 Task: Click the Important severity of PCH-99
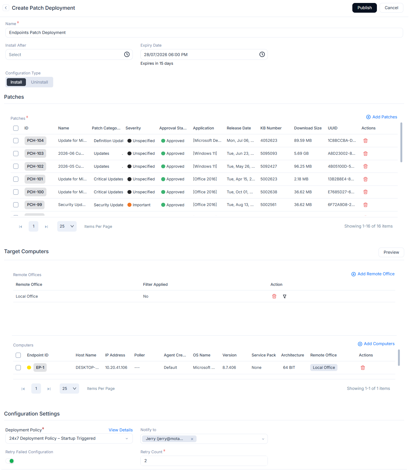[x=139, y=205]
